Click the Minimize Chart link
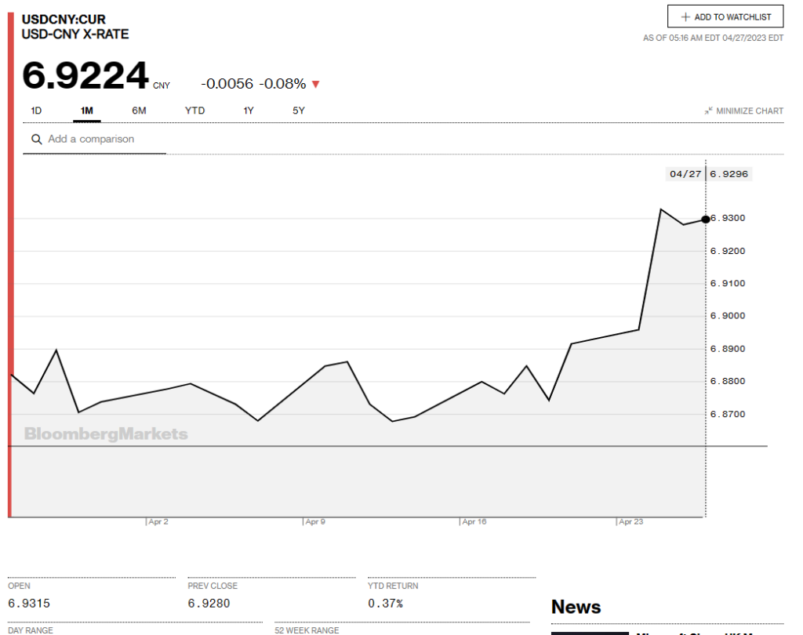Image resolution: width=803 pixels, height=635 pixels. (749, 111)
